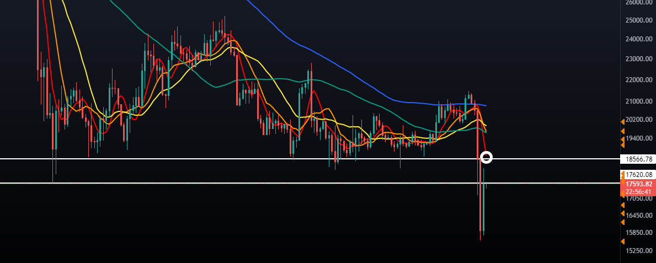Click the 24000.00 price scale label
Image resolution: width=656 pixels, height=263 pixels.
[639, 39]
